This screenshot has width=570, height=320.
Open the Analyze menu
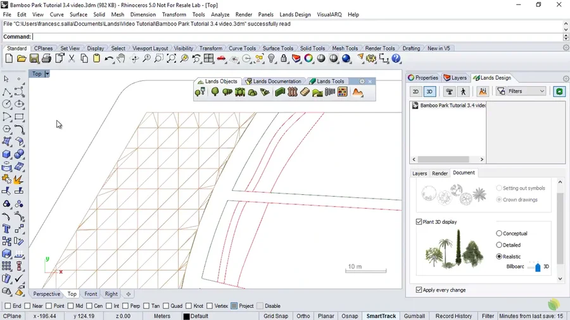220,15
